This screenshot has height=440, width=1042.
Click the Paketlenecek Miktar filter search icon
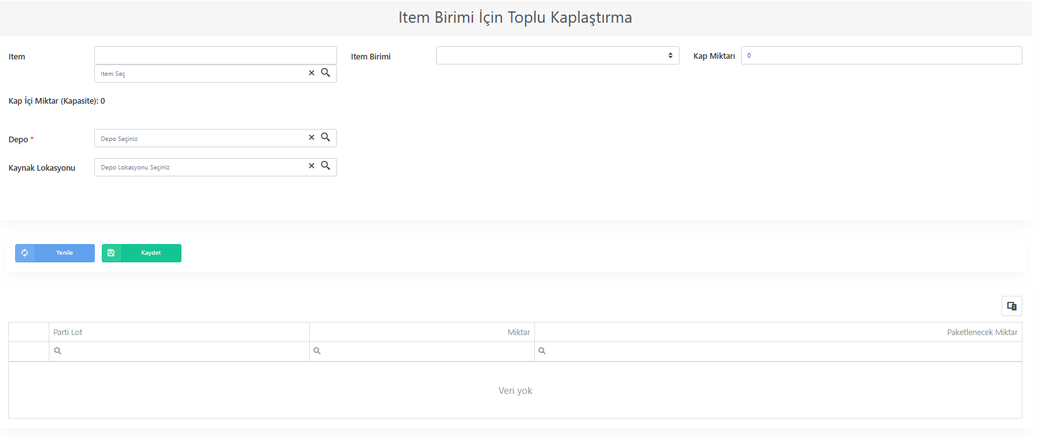point(542,351)
